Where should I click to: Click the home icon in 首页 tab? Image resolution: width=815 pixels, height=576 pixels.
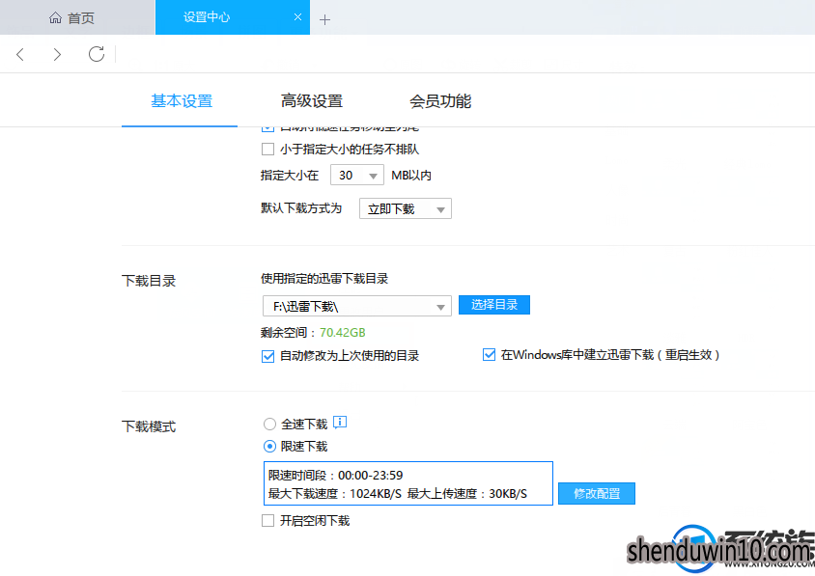55,18
